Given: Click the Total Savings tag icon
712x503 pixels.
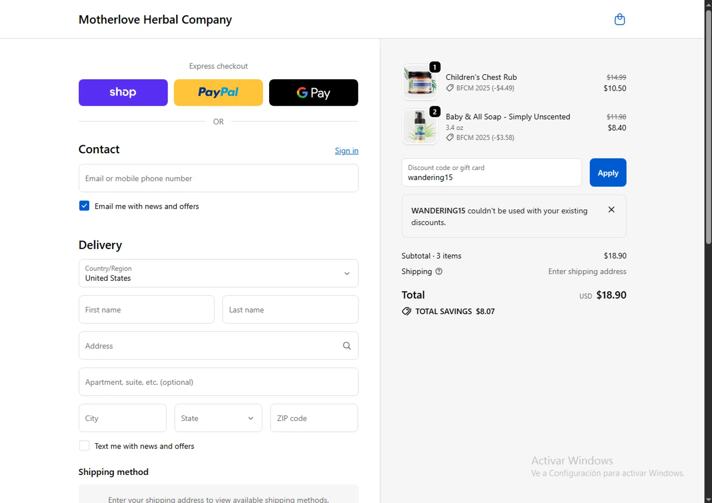Looking at the screenshot, I should [406, 311].
